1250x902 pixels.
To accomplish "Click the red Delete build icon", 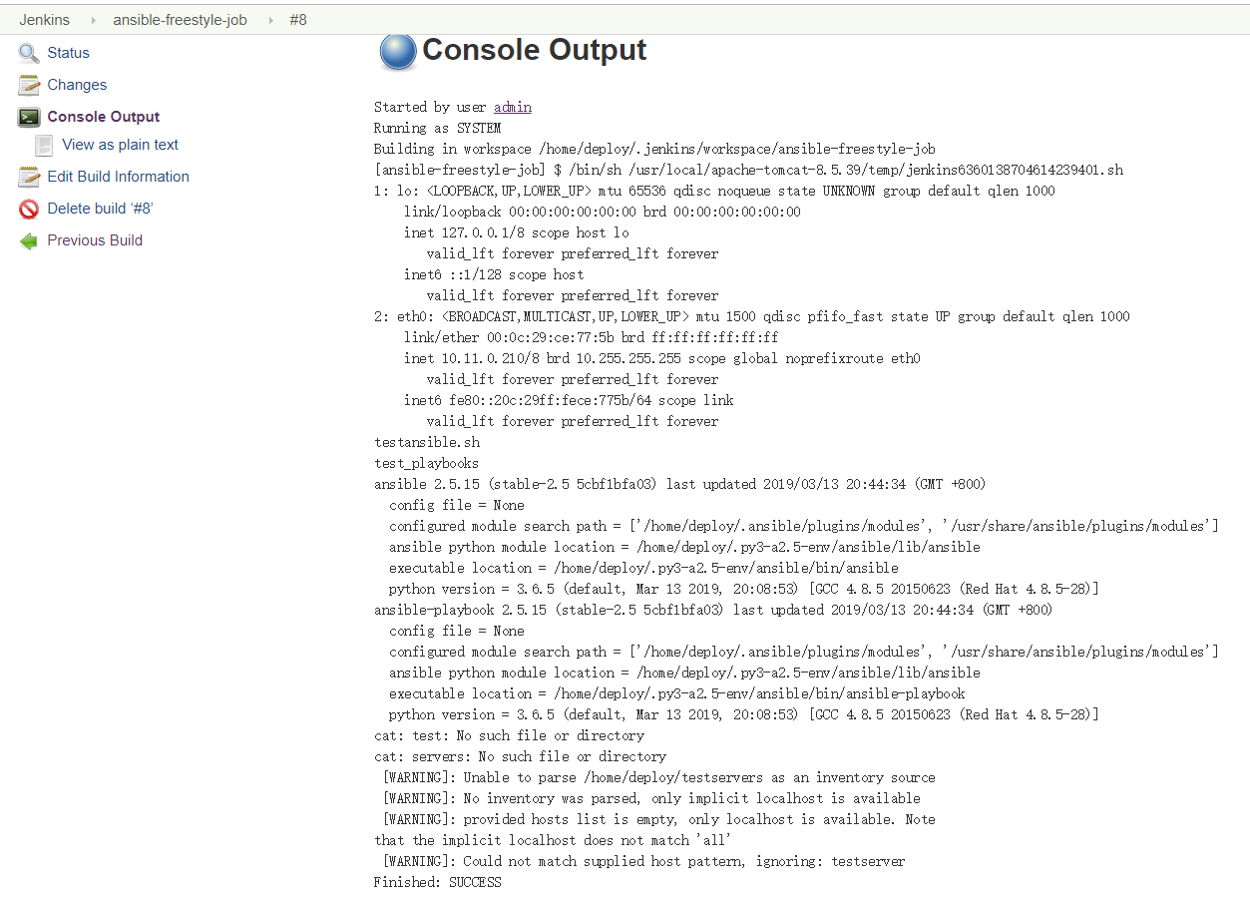I will 29,209.
